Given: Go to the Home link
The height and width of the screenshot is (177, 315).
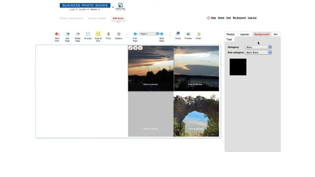Looking at the screenshot, I should [221, 18].
